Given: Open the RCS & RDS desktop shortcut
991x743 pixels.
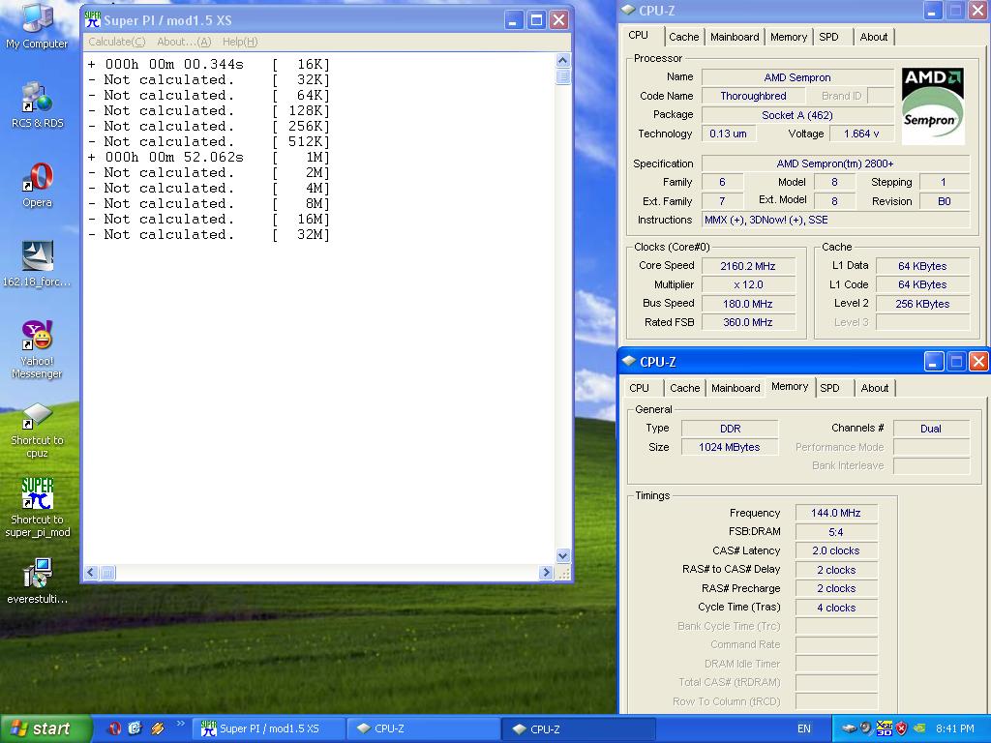Looking at the screenshot, I should [x=37, y=104].
